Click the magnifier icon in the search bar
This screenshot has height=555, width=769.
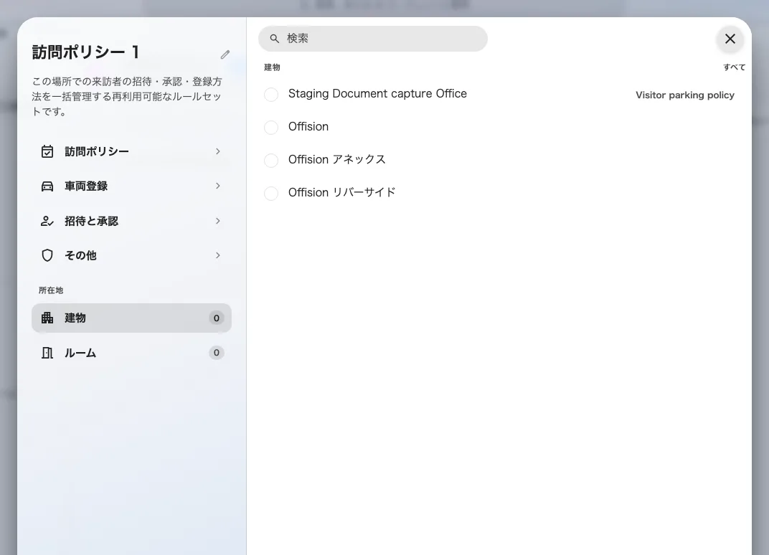[275, 38]
